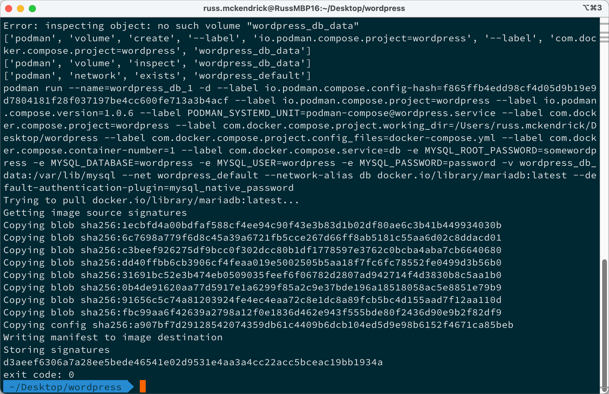The width and height of the screenshot is (609, 394).
Task: Click the 'exit code: 0' line
Action: tap(39, 374)
